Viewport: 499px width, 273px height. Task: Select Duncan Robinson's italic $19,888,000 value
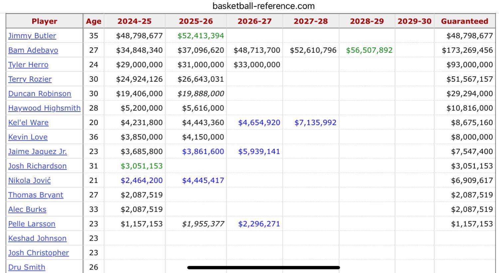[201, 94]
